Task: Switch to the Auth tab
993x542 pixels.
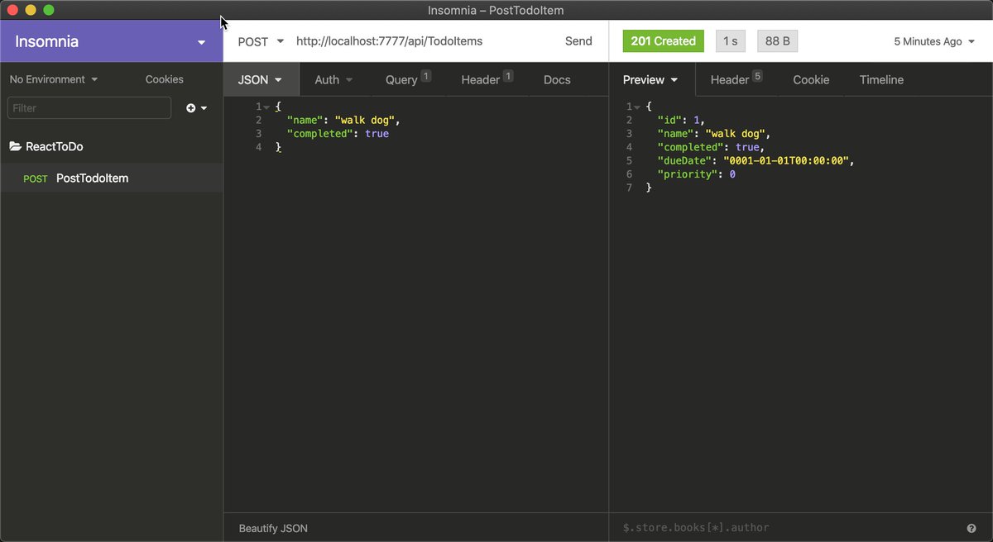Action: click(333, 80)
